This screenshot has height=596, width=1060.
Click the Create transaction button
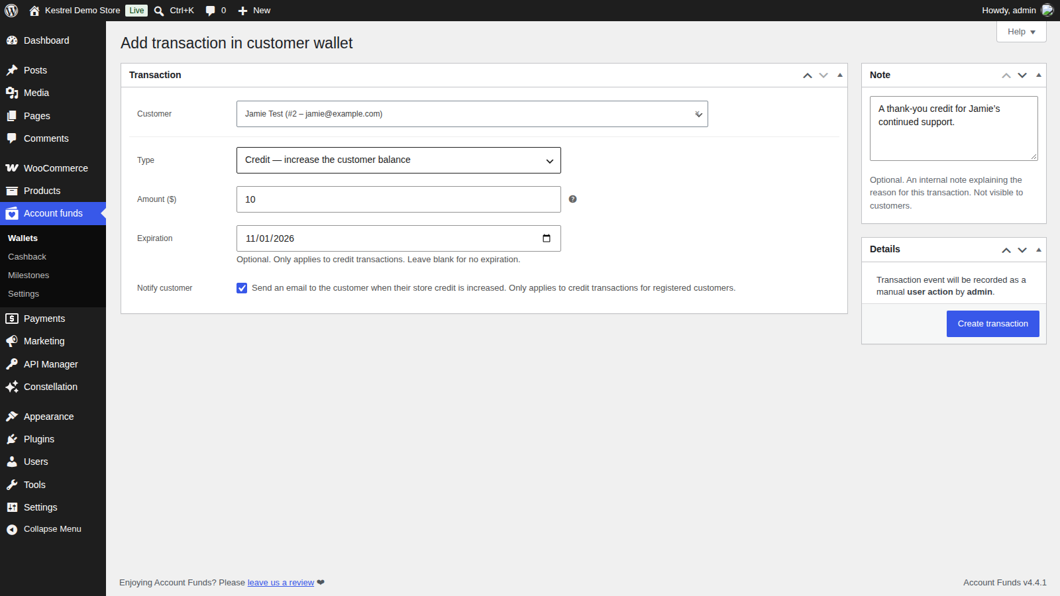pyautogui.click(x=993, y=324)
